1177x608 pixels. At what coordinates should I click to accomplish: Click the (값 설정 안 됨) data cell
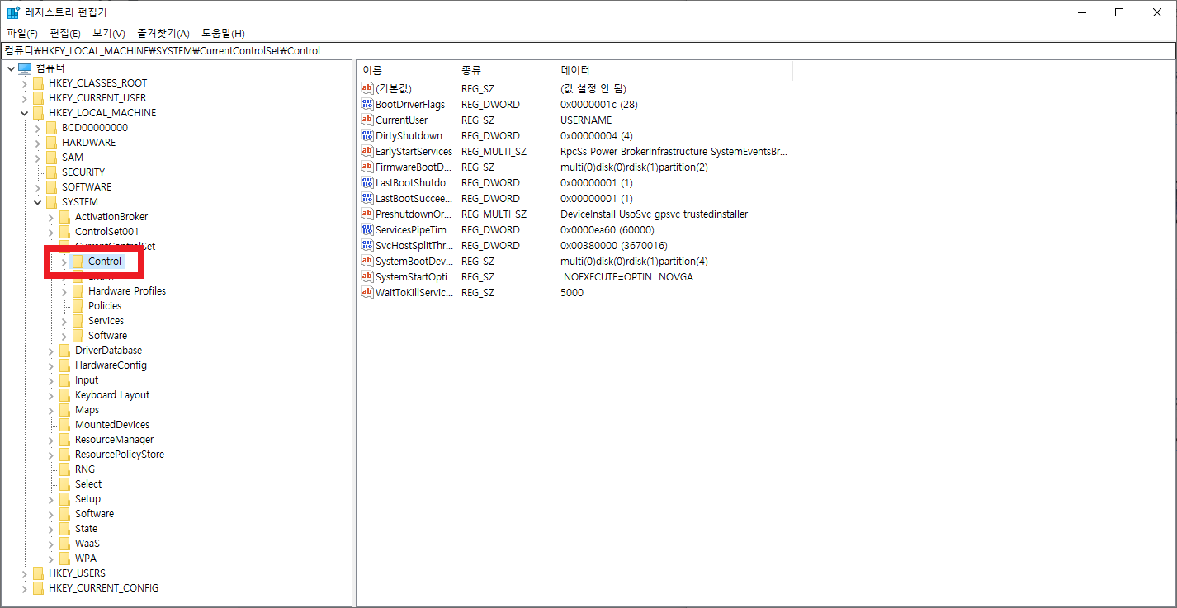(593, 88)
